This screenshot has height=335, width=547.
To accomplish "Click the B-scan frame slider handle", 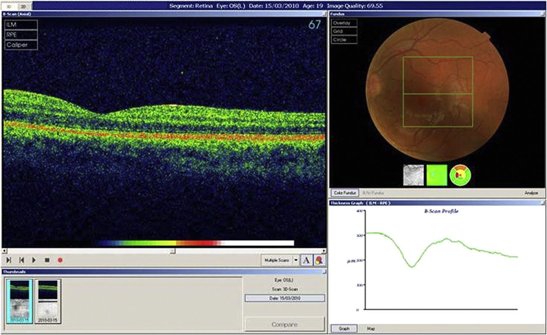I will (x=172, y=251).
